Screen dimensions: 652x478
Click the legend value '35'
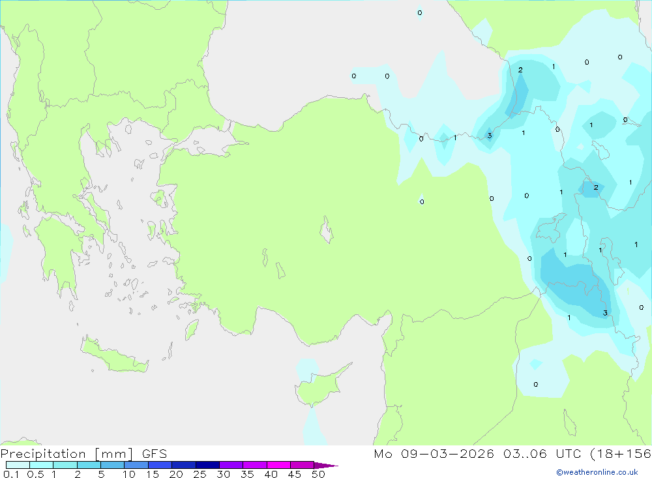pyautogui.click(x=247, y=474)
